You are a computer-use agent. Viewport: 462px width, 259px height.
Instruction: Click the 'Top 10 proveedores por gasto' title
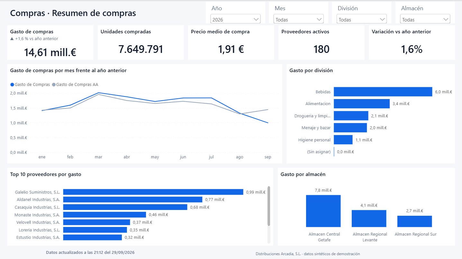[46, 174]
